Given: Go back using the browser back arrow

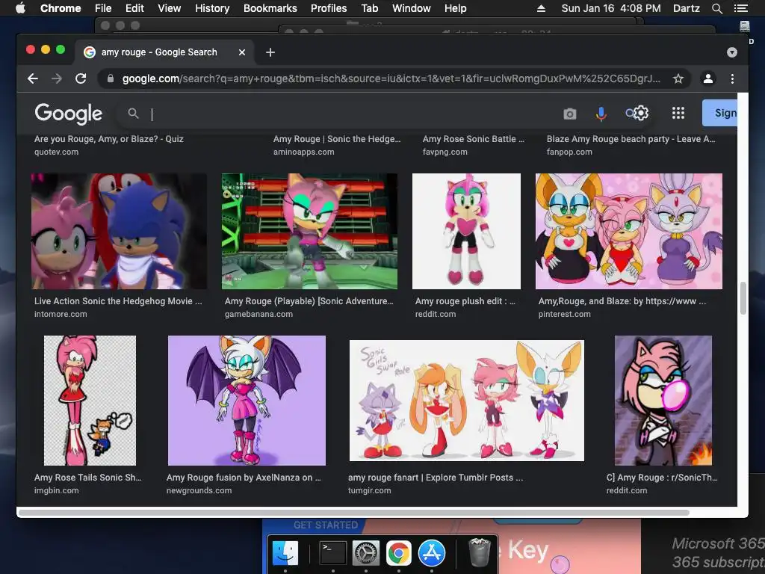Looking at the screenshot, I should tap(33, 78).
